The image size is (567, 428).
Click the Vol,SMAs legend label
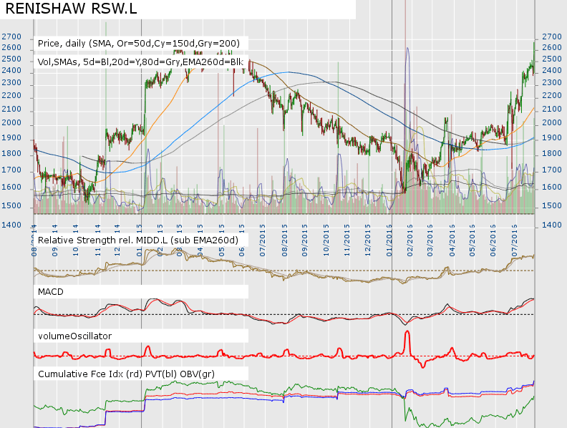(x=140, y=62)
